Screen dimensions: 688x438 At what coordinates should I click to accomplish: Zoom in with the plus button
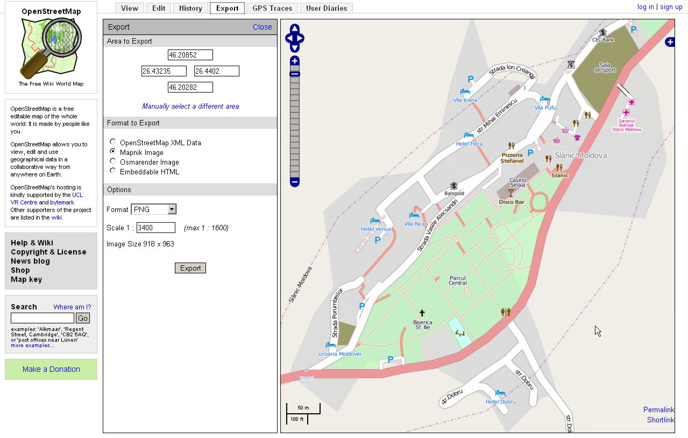click(295, 61)
